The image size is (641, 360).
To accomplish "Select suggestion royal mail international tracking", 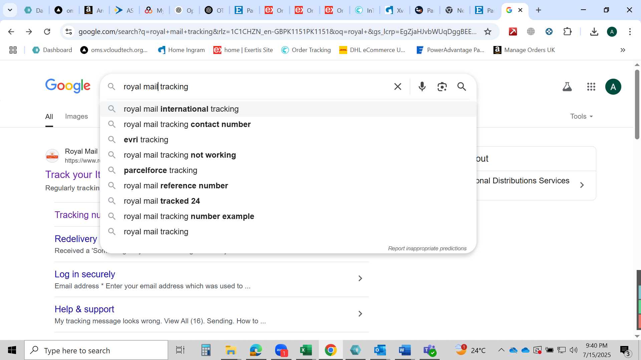I will (x=288, y=109).
